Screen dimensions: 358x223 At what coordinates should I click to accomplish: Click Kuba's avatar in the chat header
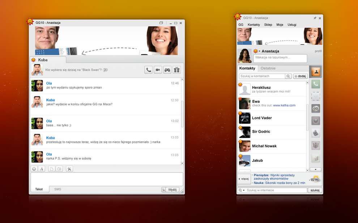(37, 70)
